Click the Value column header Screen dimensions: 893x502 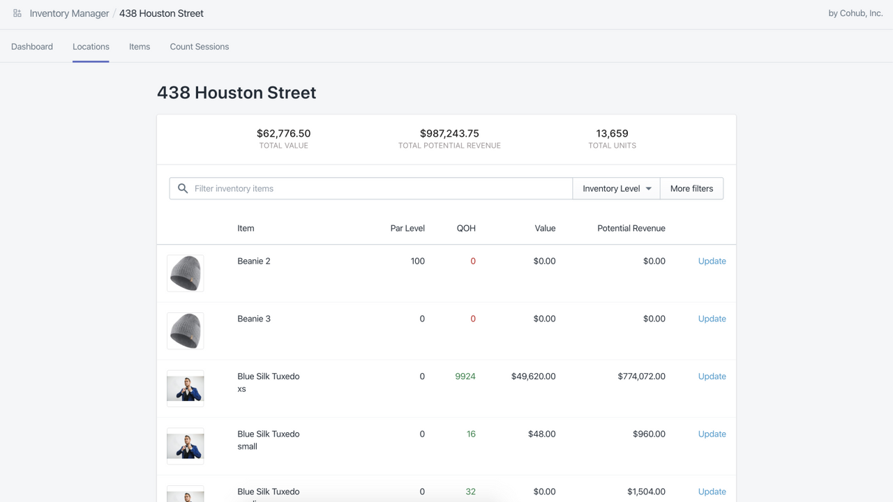click(x=545, y=228)
